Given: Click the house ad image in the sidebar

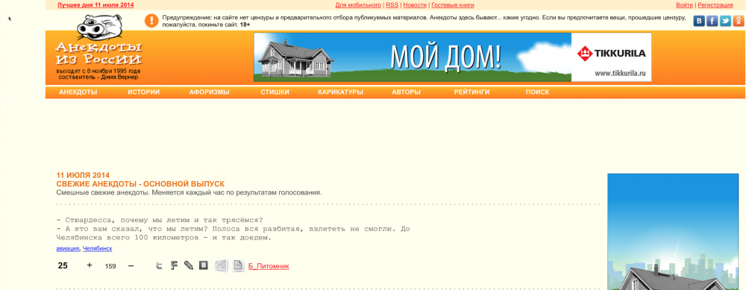Looking at the screenshot, I should coord(673,232).
